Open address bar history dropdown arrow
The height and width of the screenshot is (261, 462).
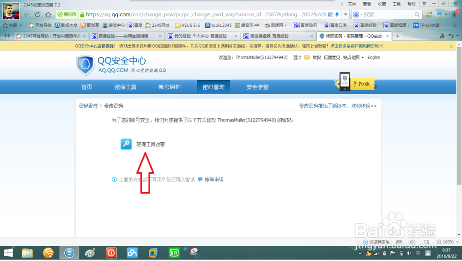click(x=346, y=14)
